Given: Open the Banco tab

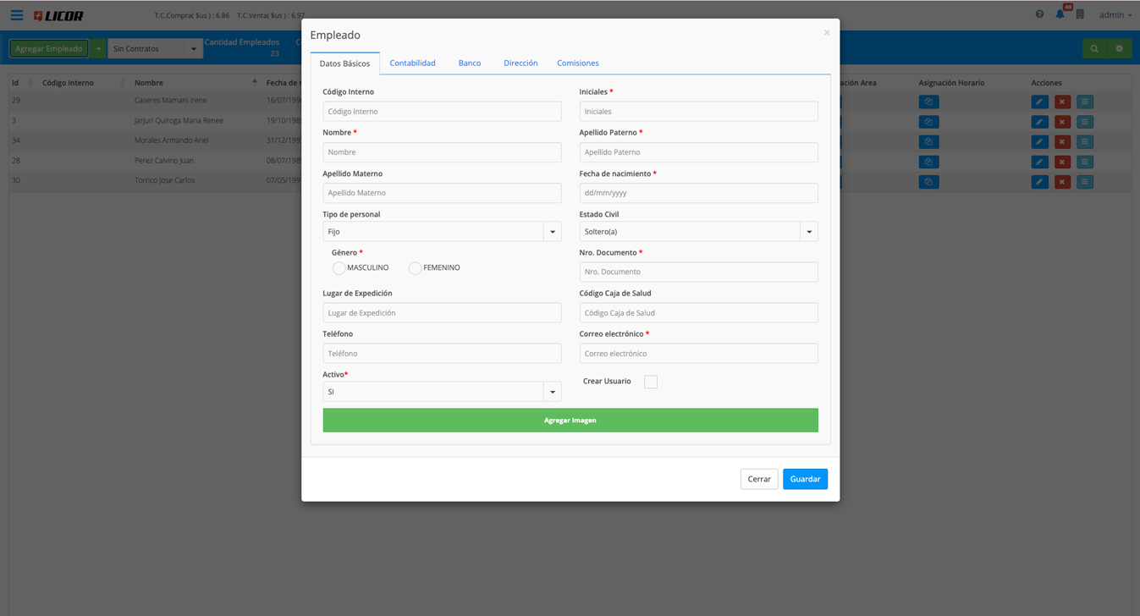Looking at the screenshot, I should pos(470,63).
